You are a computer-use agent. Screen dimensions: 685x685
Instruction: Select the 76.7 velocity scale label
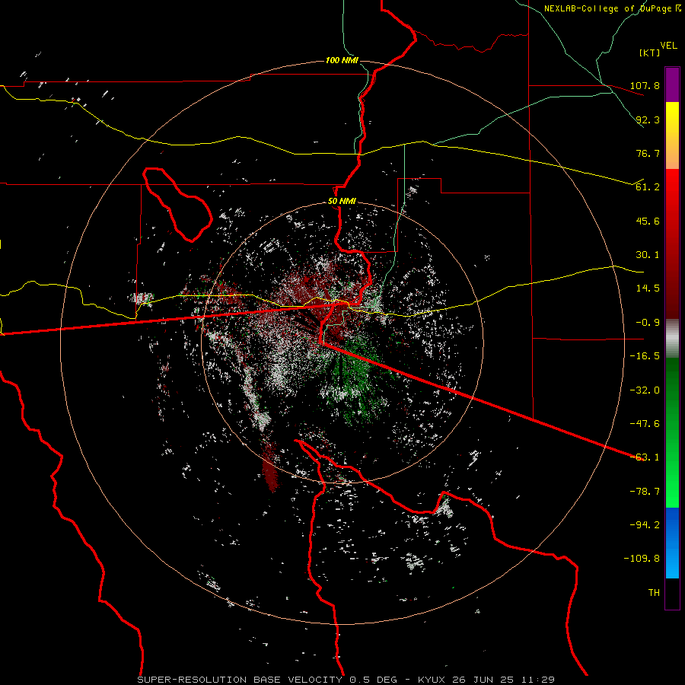click(x=648, y=153)
